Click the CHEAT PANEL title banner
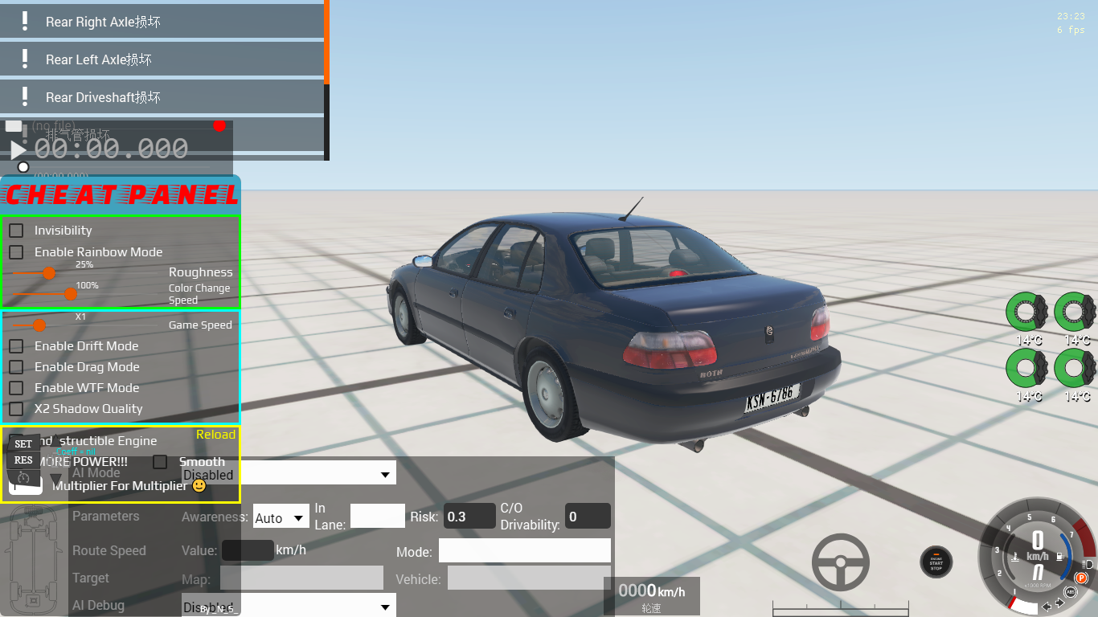 (x=121, y=194)
